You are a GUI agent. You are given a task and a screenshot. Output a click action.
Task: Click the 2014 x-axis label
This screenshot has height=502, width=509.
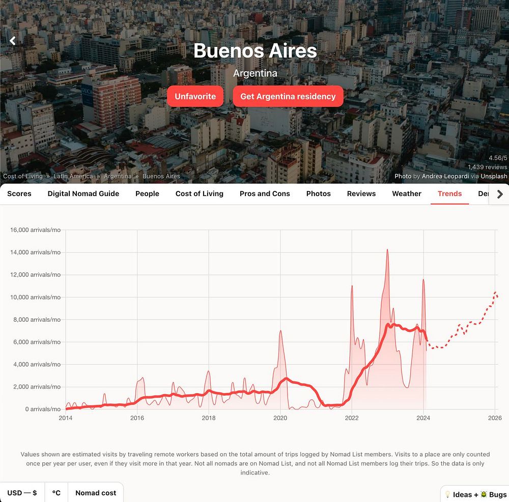tap(65, 418)
